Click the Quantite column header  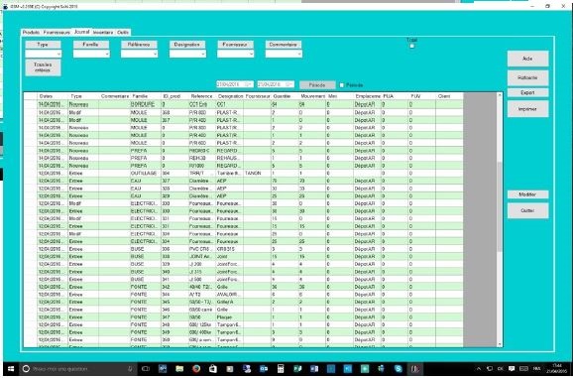[x=285, y=96]
